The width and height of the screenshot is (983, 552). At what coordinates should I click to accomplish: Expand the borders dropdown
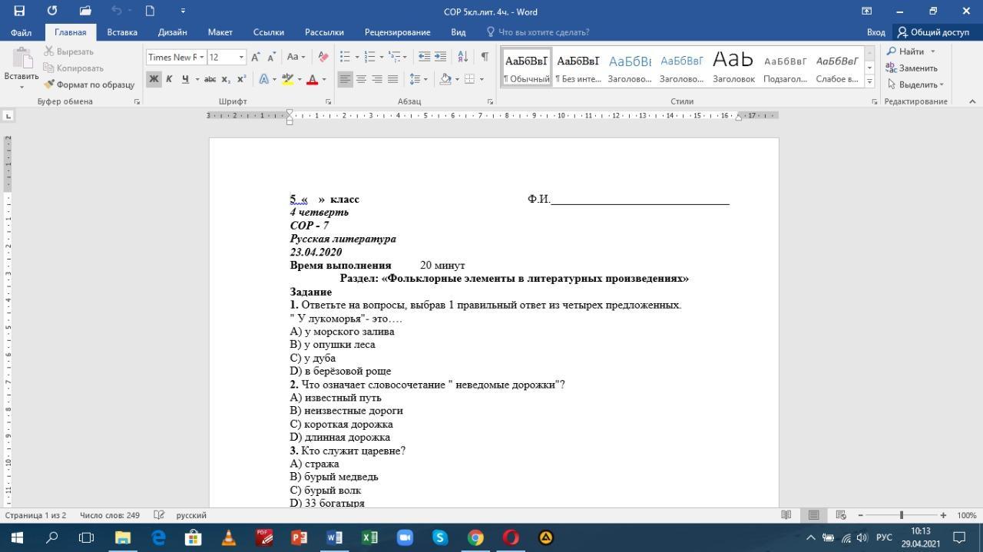[x=482, y=79]
